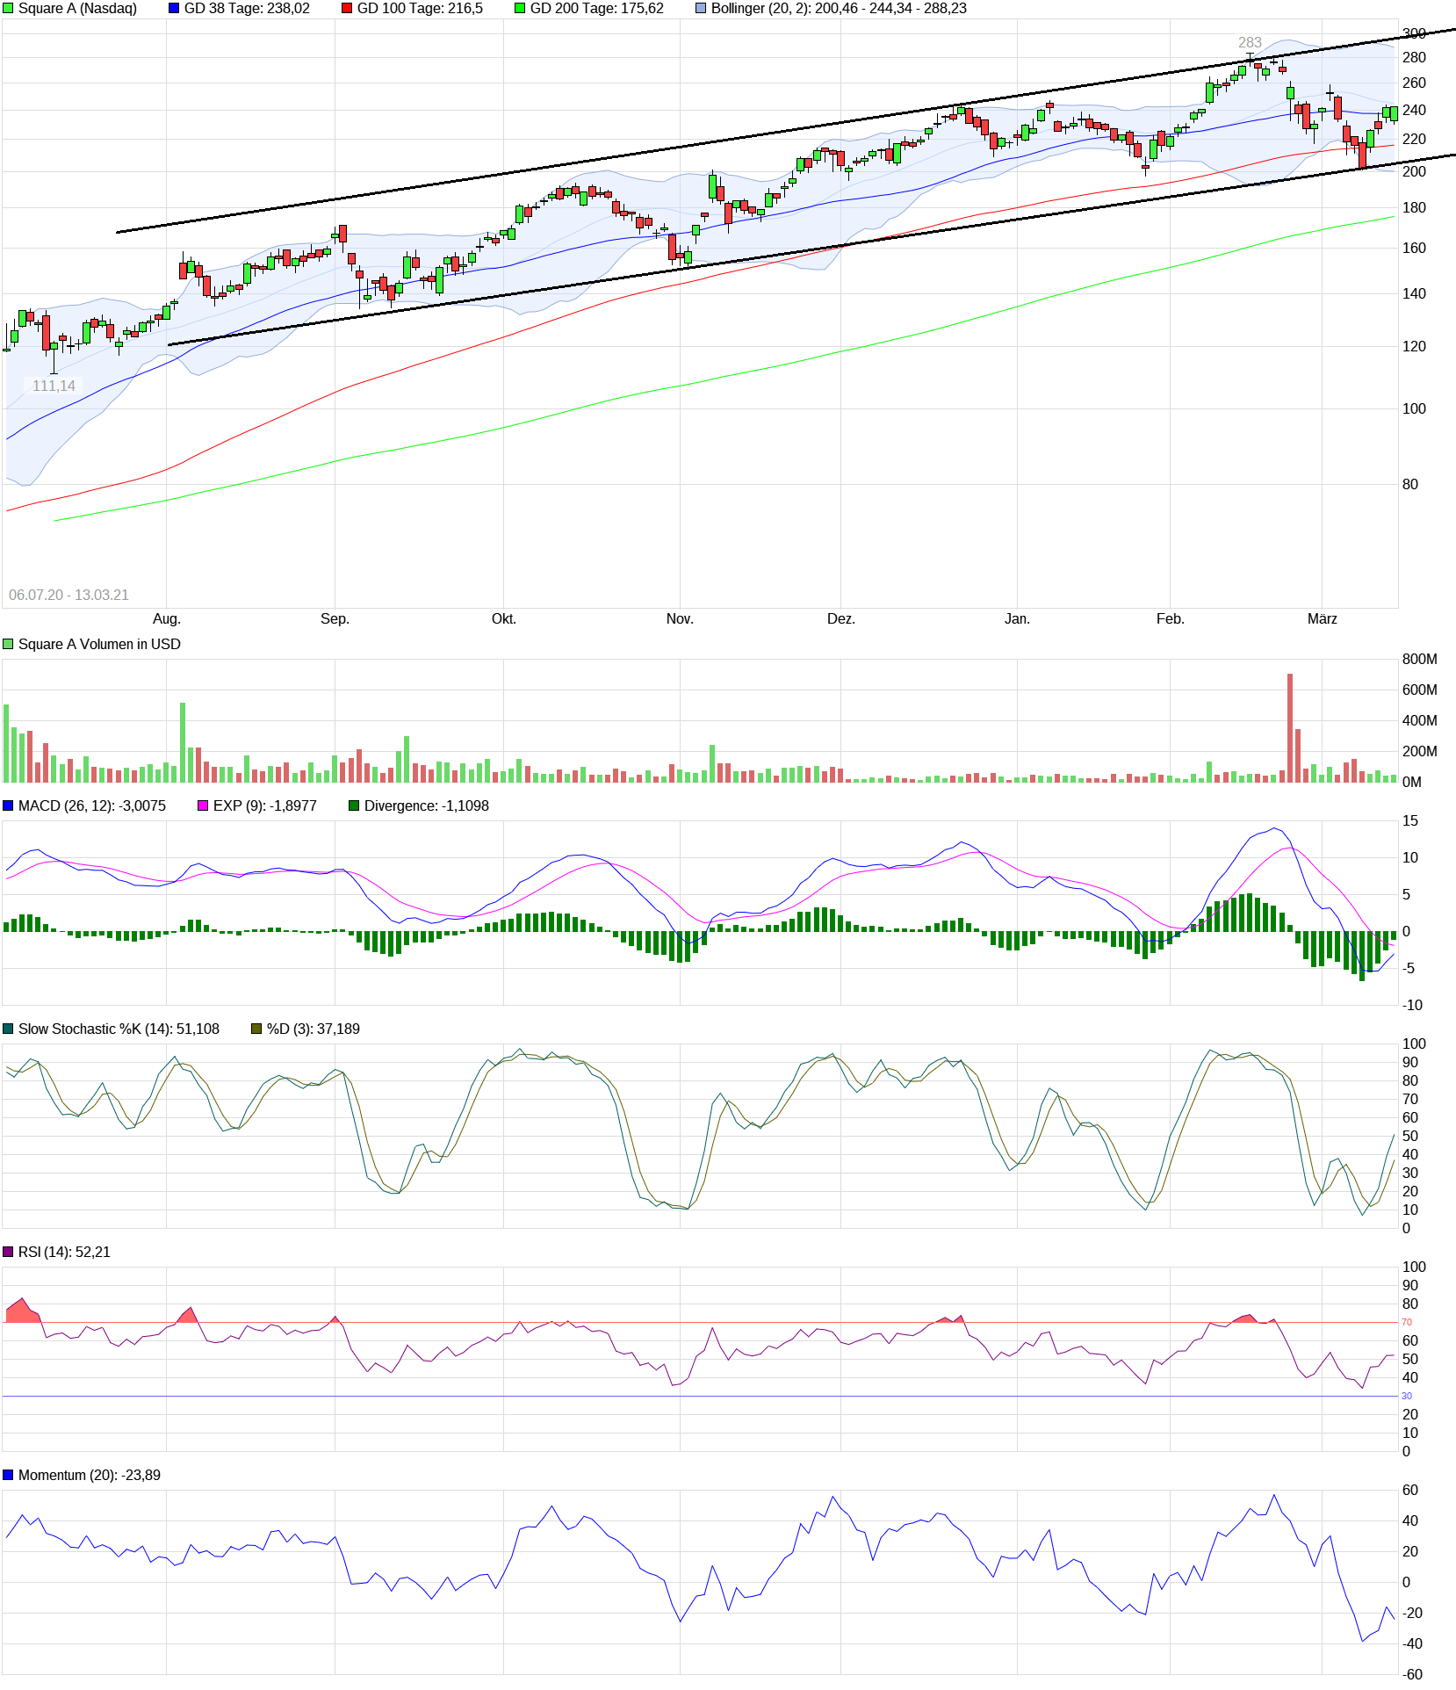
Task: Click the dark green Divergence legend swatch
Action: pos(354,806)
